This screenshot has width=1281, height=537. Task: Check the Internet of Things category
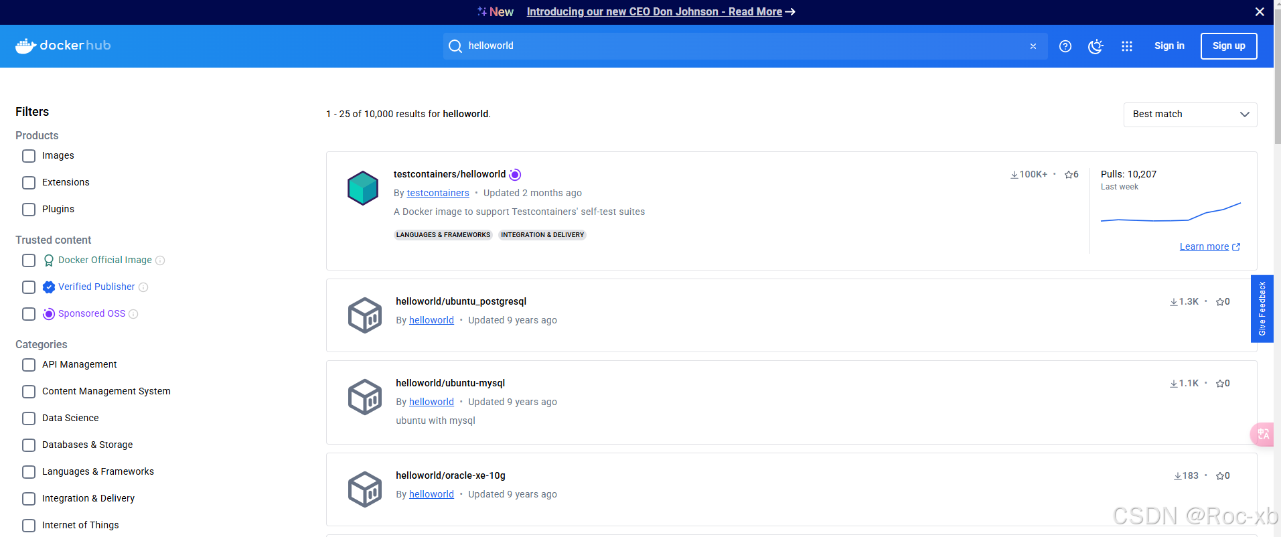click(29, 526)
